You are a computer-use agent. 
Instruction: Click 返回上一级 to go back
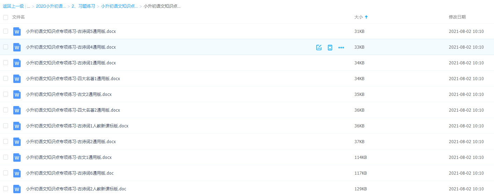[13, 6]
